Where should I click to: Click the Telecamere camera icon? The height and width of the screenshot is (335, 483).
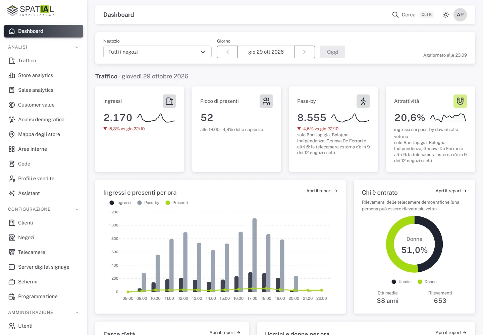click(x=12, y=252)
